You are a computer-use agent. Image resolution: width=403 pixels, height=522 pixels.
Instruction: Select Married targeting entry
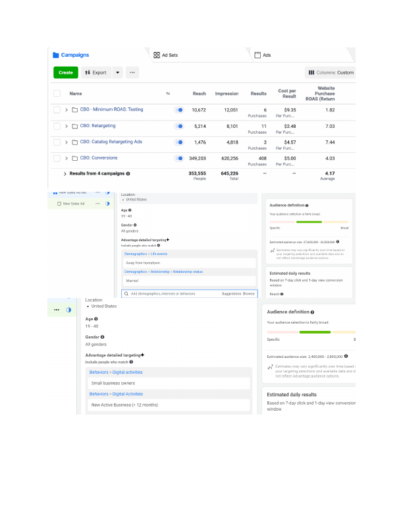coord(190,281)
